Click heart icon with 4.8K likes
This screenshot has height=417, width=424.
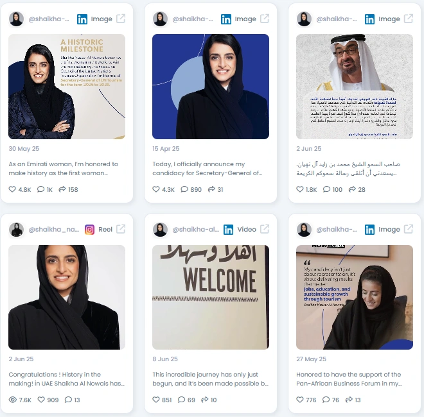(x=12, y=189)
